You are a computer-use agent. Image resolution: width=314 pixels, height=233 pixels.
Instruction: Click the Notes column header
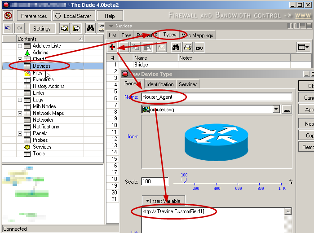point(234,58)
